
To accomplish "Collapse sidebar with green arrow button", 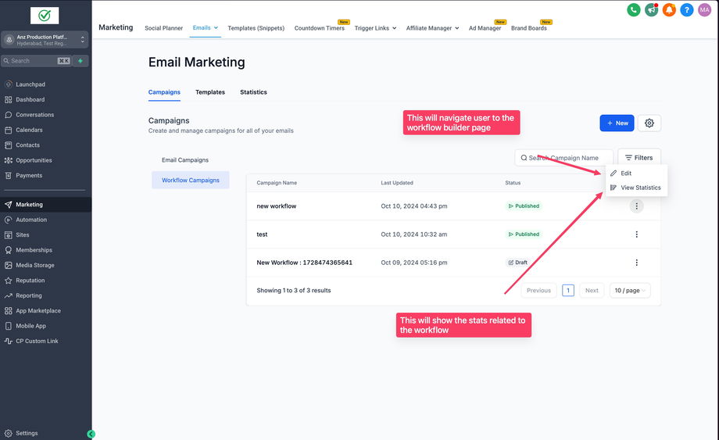I will [91, 434].
